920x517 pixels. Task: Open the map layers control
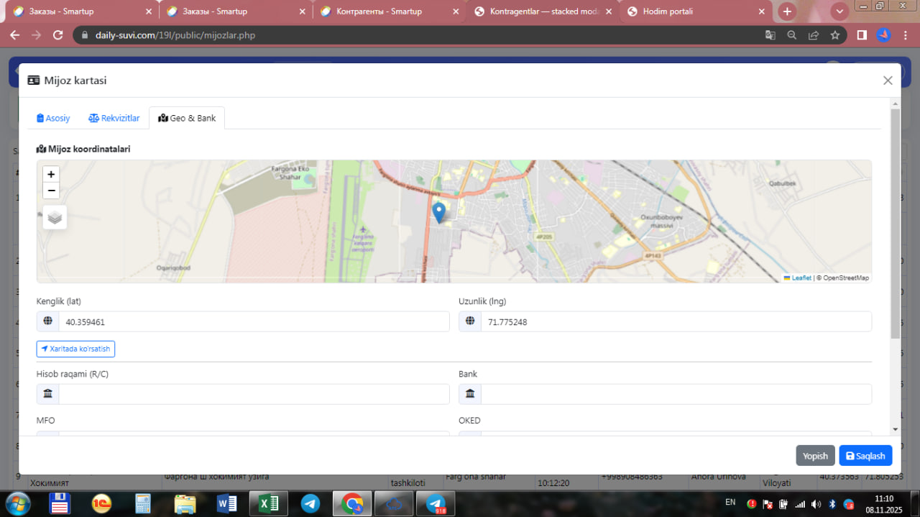55,217
